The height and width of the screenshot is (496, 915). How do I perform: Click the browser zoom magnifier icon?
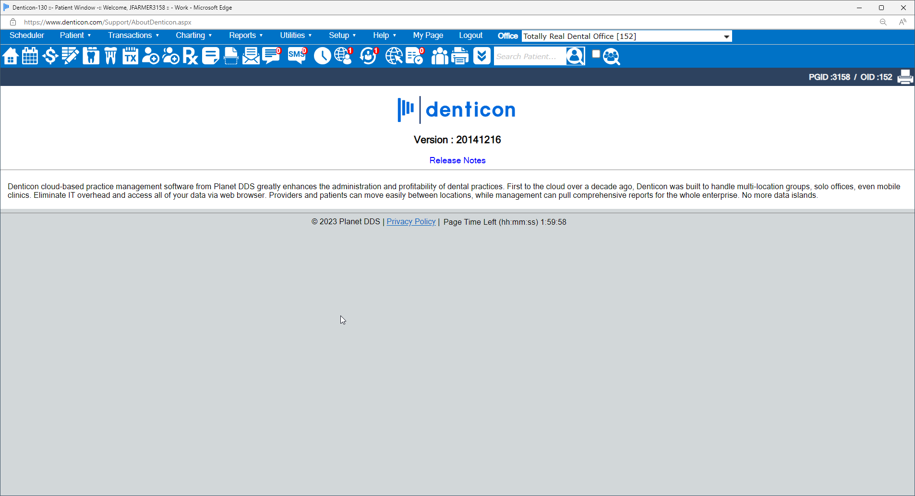(883, 22)
